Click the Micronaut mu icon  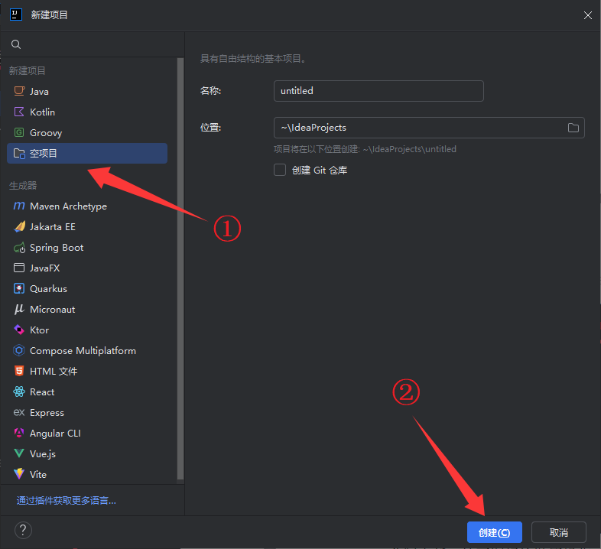19,310
